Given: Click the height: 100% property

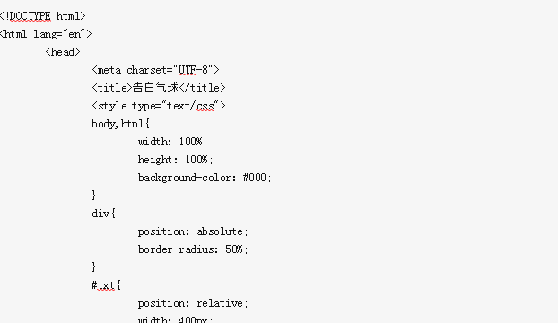Looking at the screenshot, I should point(176,160).
